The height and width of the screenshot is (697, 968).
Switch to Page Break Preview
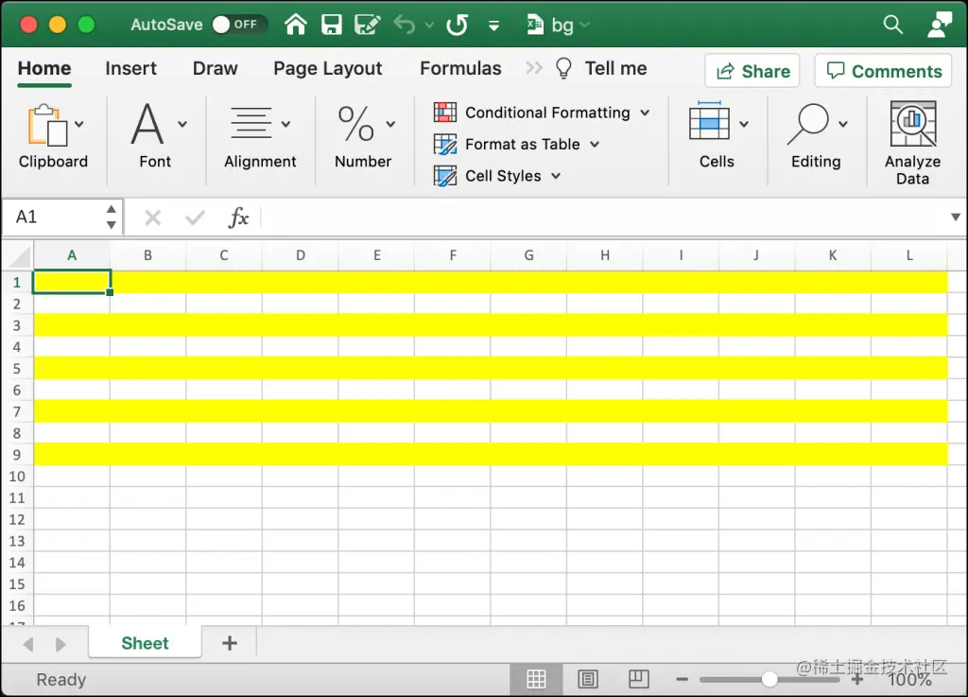(x=638, y=679)
